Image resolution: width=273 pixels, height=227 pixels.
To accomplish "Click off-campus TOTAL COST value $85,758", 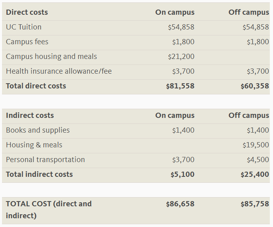I will tap(255, 204).
